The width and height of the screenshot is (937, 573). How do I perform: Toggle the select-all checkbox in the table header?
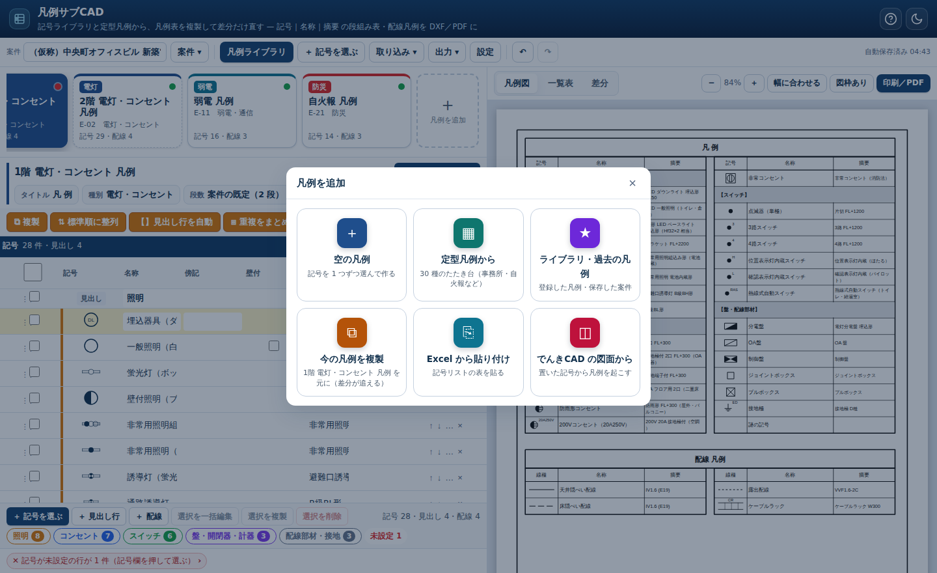coord(33,272)
